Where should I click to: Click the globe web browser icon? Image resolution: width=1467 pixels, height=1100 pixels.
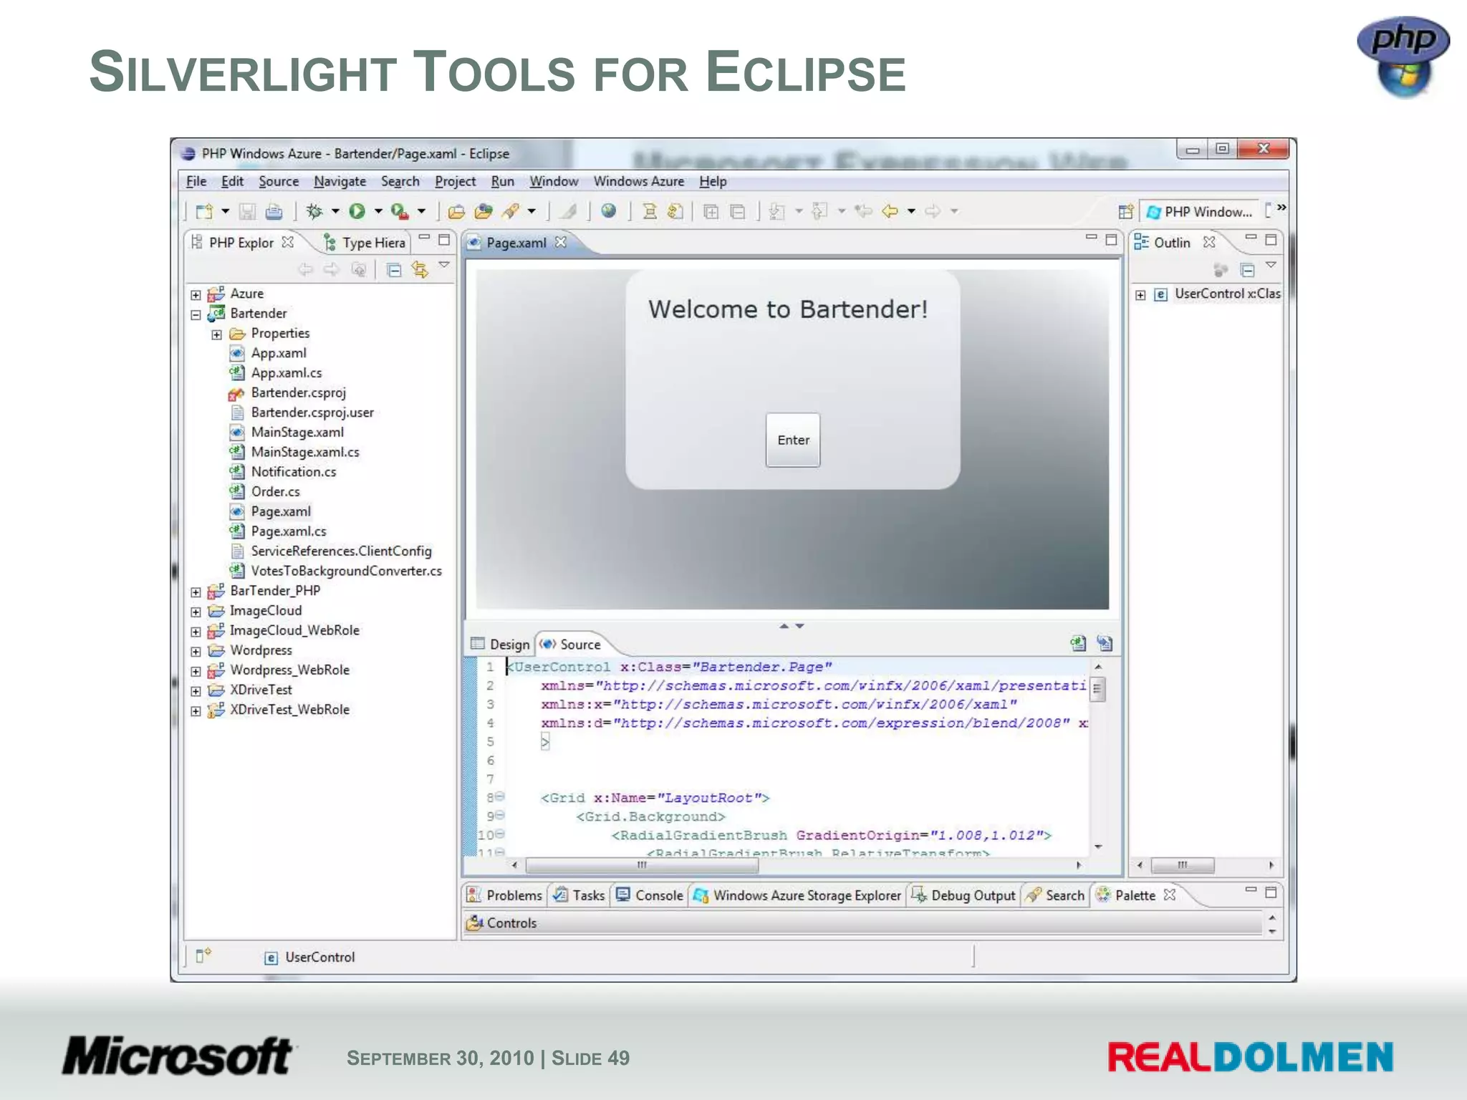(609, 211)
